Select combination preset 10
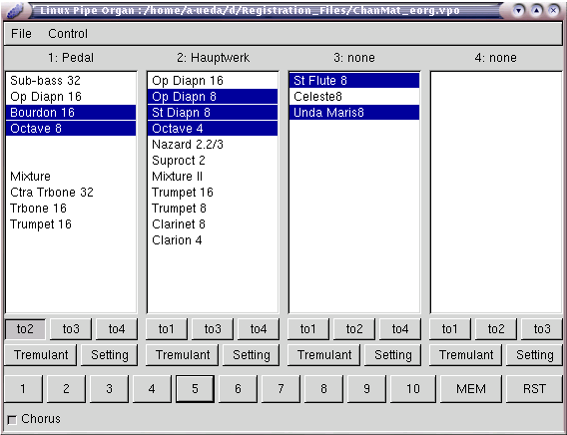 [413, 389]
